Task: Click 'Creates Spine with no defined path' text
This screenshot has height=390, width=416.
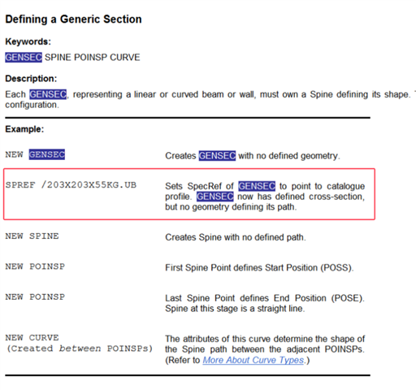Action: click(236, 237)
